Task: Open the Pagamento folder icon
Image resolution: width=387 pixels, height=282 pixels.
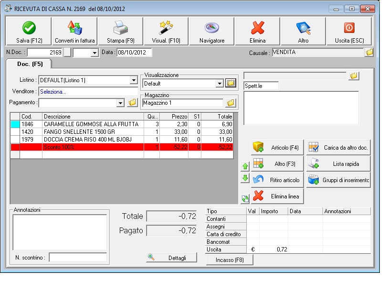Action: pos(132,102)
